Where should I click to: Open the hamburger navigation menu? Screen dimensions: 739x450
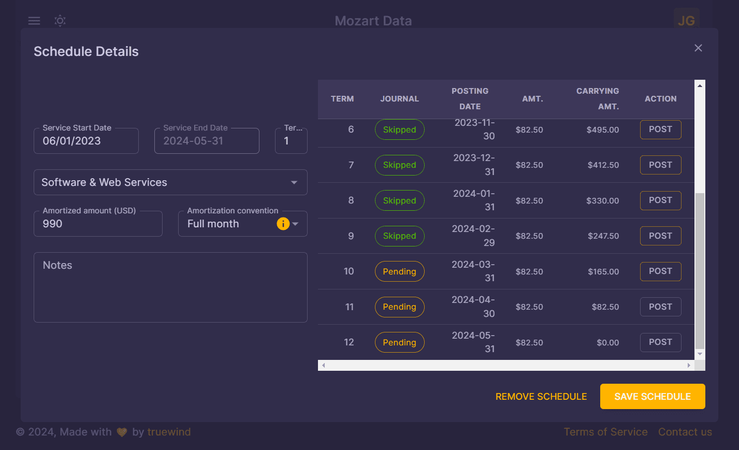[x=34, y=21]
